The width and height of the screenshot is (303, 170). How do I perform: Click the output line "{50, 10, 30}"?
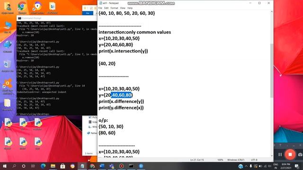point(111,127)
